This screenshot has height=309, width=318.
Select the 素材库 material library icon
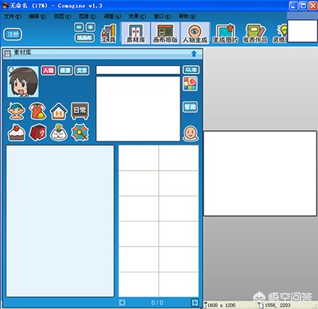pos(136,33)
